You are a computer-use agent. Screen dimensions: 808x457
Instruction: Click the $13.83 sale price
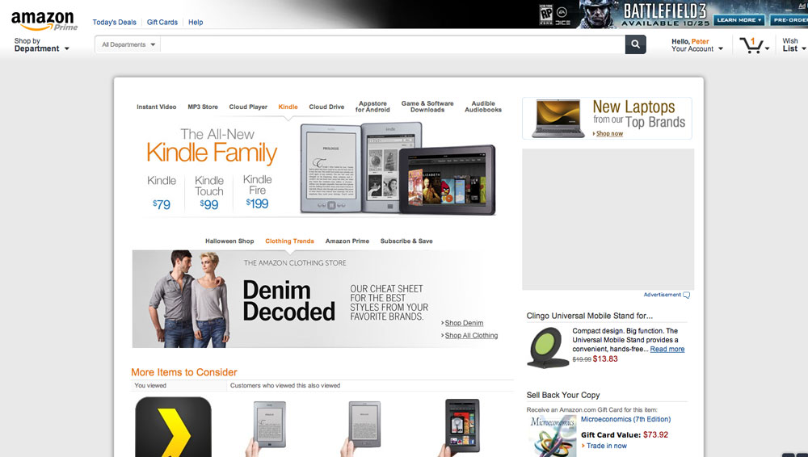click(605, 359)
